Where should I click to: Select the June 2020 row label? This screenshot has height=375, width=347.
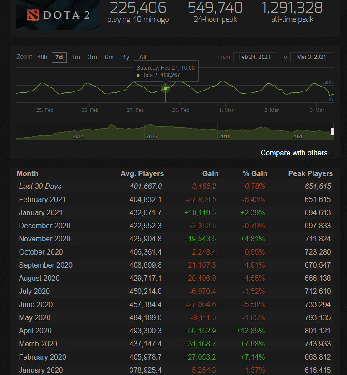coord(36,305)
